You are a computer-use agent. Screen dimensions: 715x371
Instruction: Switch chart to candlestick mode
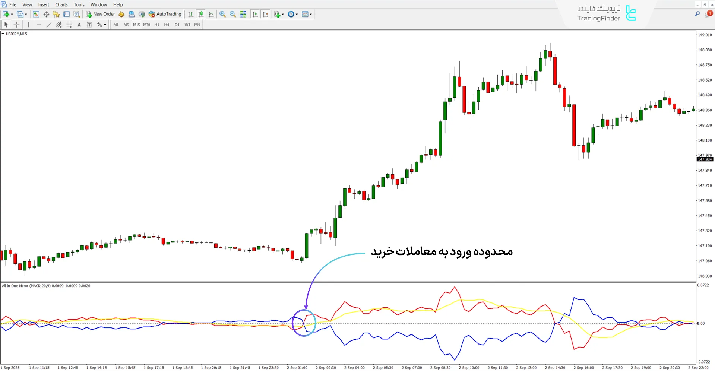coord(201,14)
